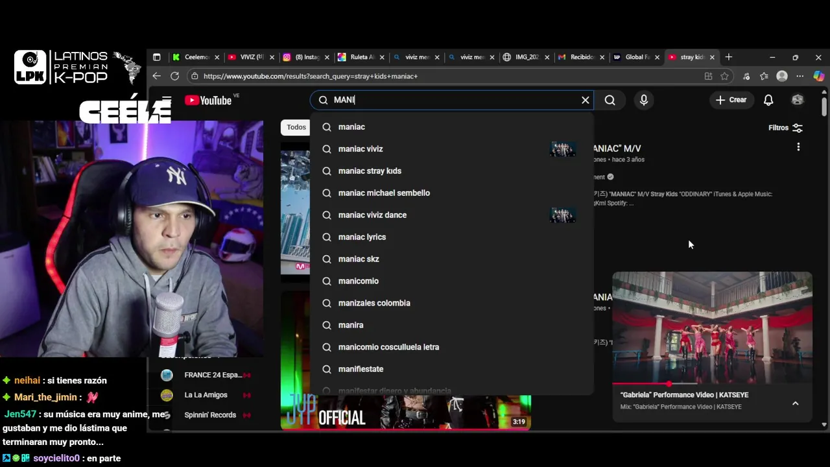
Task: Choose the 'manifiestate' suggestion
Action: (x=451, y=370)
